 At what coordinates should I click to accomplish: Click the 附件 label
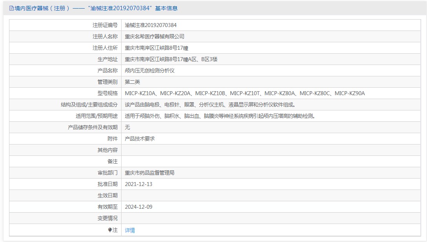(x=113, y=139)
